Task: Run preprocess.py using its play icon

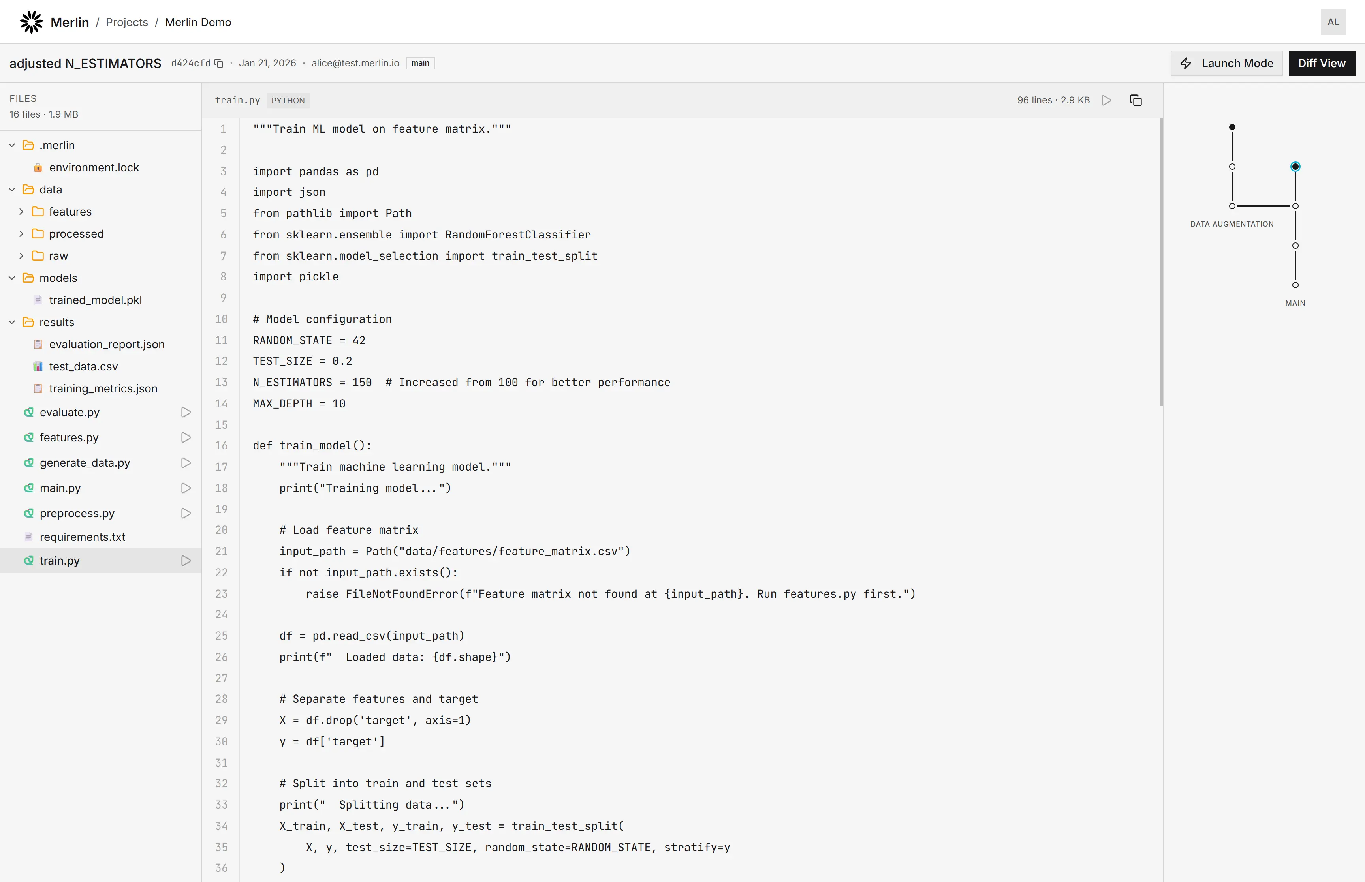Action: pyautogui.click(x=186, y=513)
